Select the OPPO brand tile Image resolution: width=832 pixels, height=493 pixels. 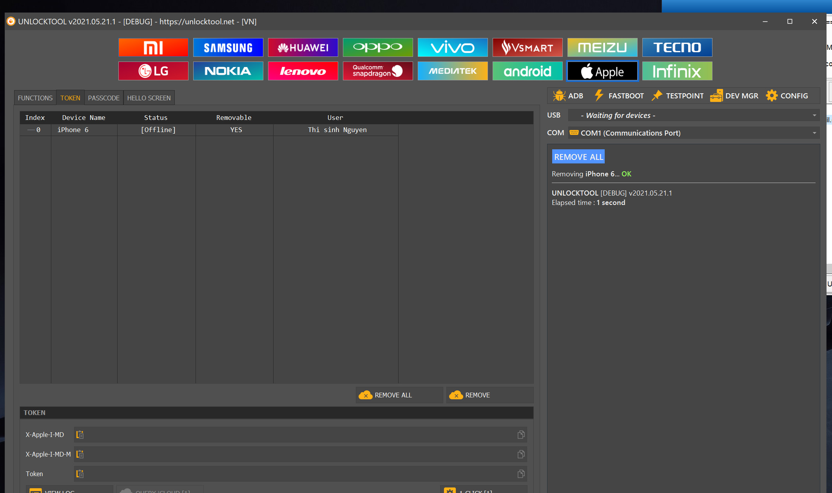378,47
